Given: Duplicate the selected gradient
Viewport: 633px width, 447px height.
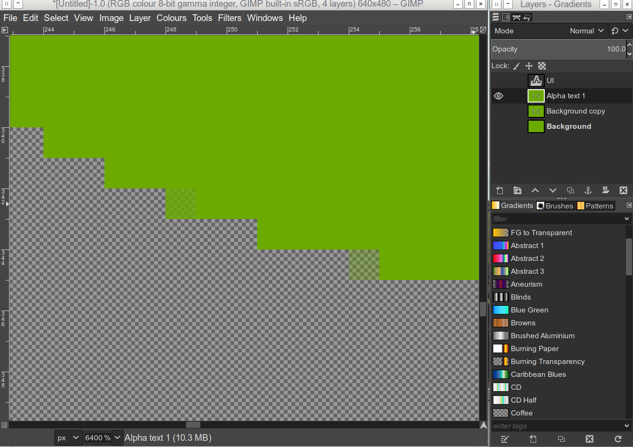Looking at the screenshot, I should click(561, 439).
